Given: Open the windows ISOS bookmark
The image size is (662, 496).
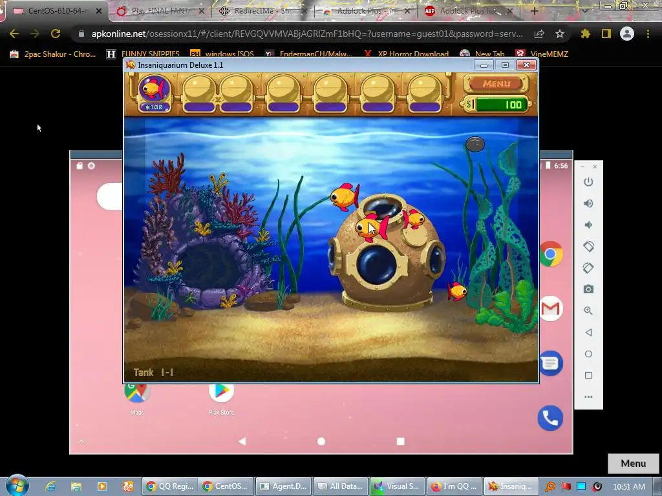Looking at the screenshot, I should click(222, 54).
